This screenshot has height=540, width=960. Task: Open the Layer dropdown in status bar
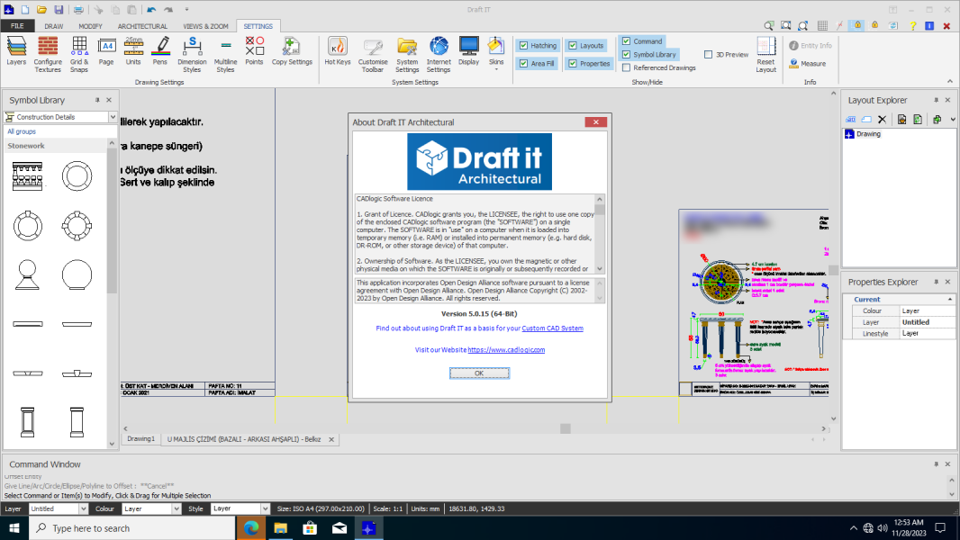pyautogui.click(x=83, y=508)
